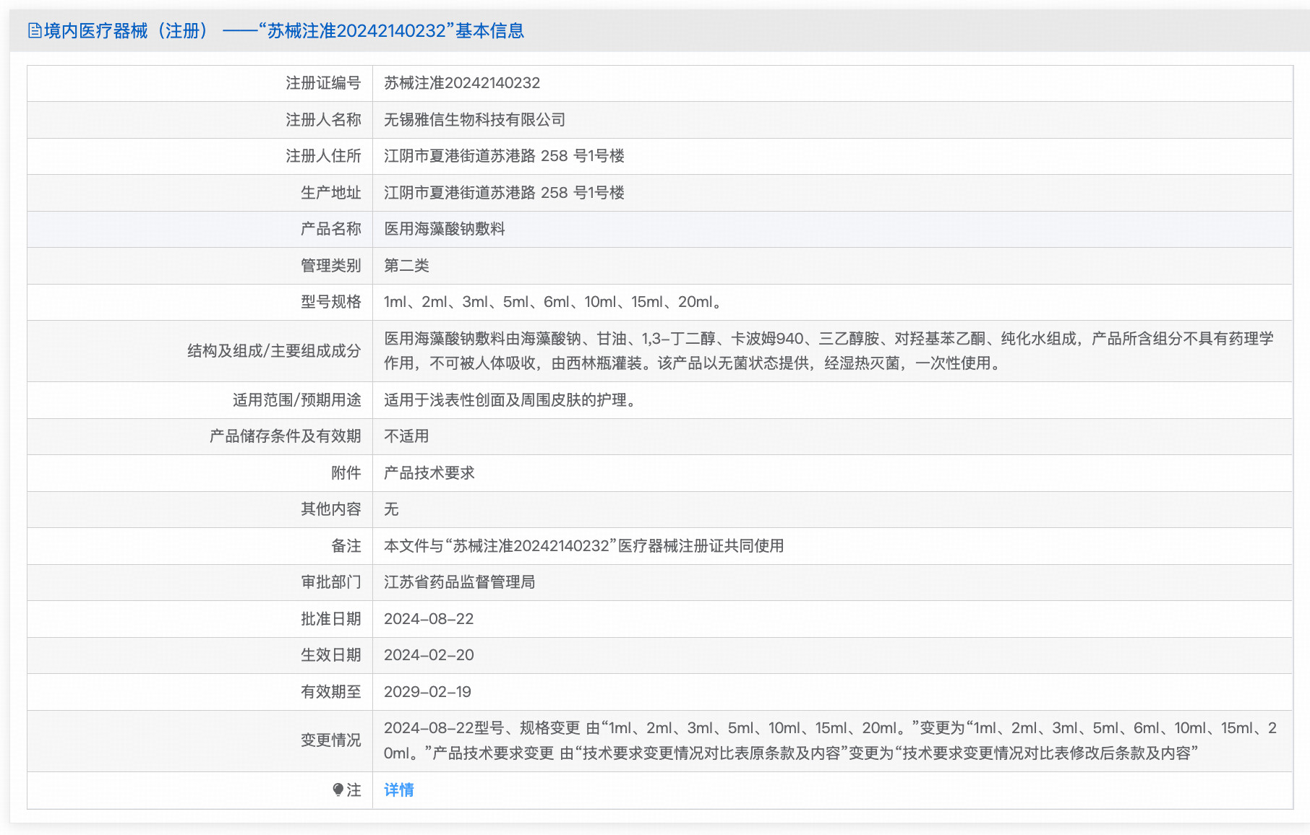
Task: Click the effective date 2024-02-20
Action: [428, 655]
